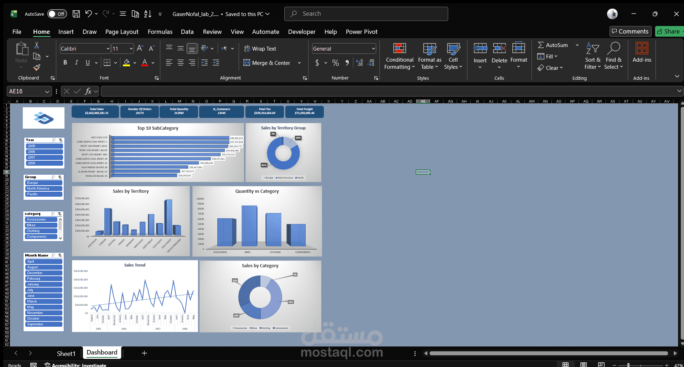Apply the yellow Fill Color swatch
The width and height of the screenshot is (684, 367).
click(x=126, y=63)
